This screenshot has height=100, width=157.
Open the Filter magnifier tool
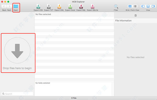pyautogui.click(x=116, y=6)
